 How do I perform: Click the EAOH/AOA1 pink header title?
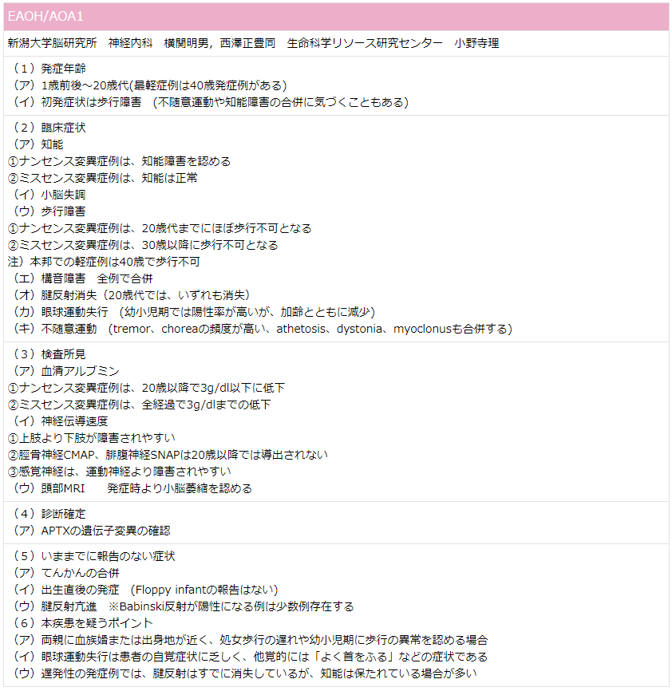(x=45, y=17)
